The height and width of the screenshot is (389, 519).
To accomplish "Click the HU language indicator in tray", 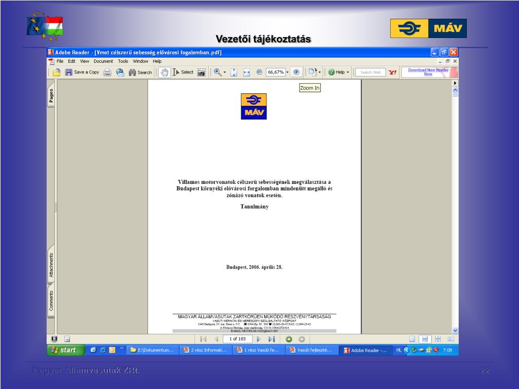I will click(398, 350).
